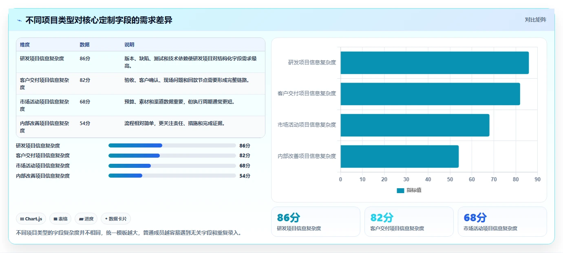Click the 54分 value beside progress bar
563x253 pixels.
click(245, 176)
